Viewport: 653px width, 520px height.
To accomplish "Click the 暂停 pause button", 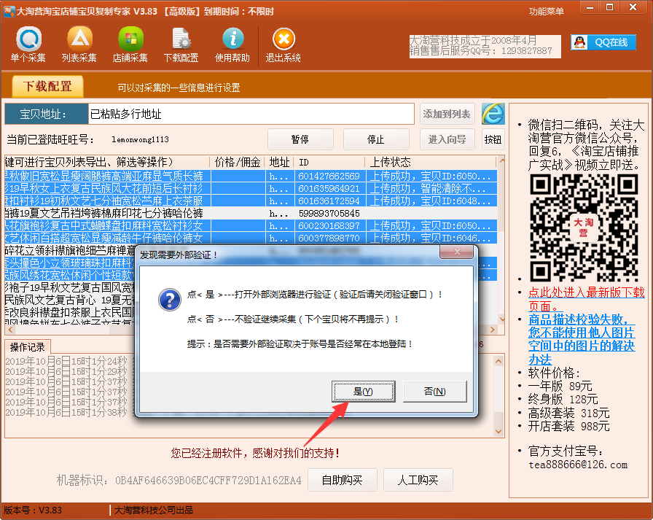I will pos(300,139).
